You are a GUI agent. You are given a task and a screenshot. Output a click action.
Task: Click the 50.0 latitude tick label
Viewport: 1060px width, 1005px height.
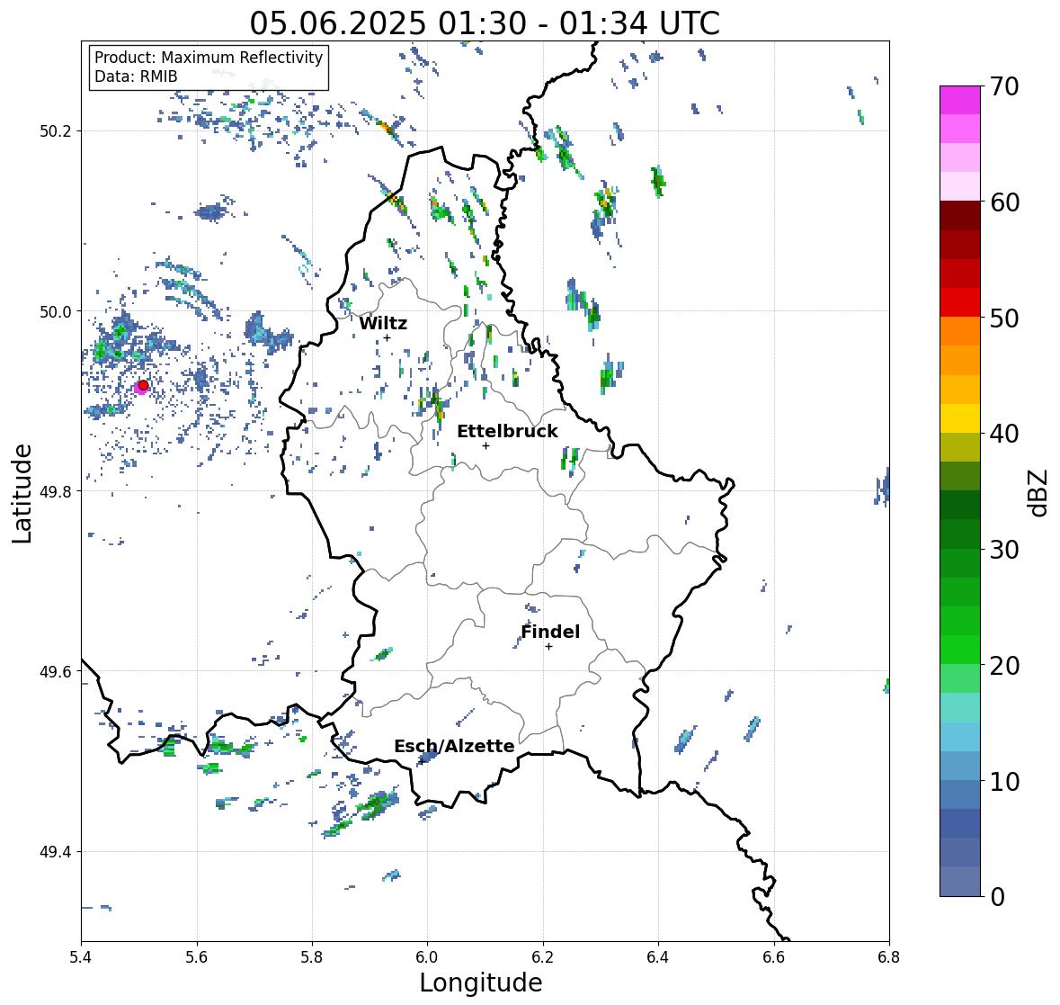point(55,312)
